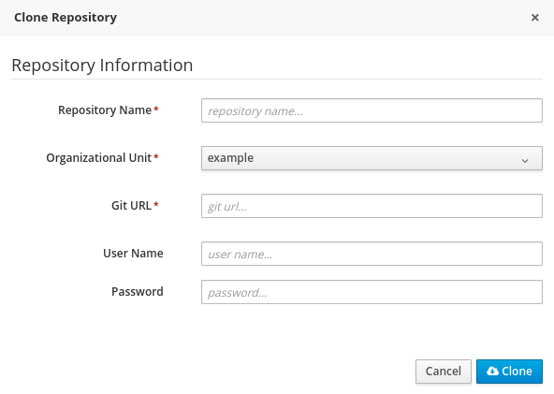Click the Clone Repository dialog title
The height and width of the screenshot is (394, 554).
coord(66,18)
